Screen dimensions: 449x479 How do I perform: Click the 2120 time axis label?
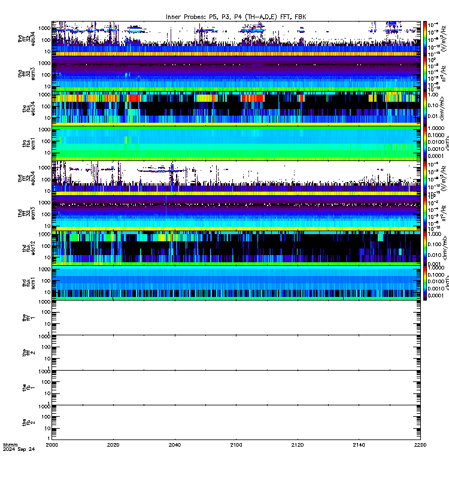[298, 445]
